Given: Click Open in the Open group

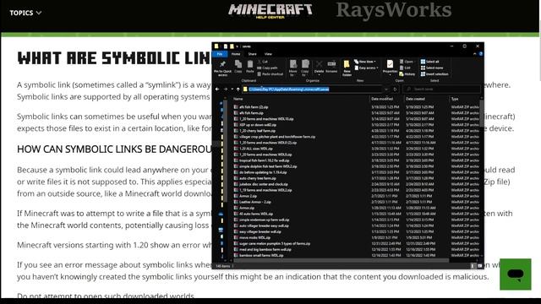Looking at the screenshot, I should tap(407, 62).
